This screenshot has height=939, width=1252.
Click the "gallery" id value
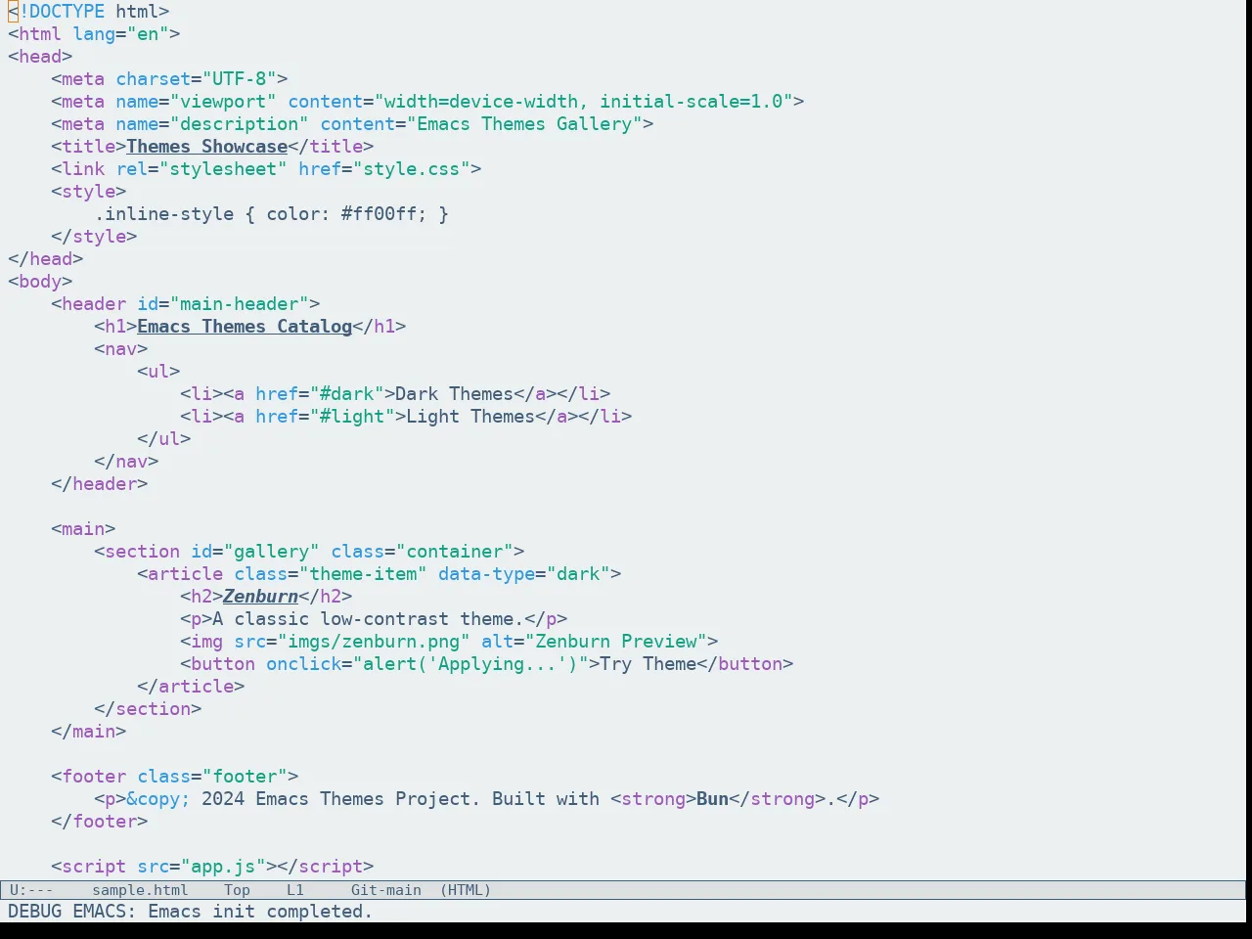[271, 552]
